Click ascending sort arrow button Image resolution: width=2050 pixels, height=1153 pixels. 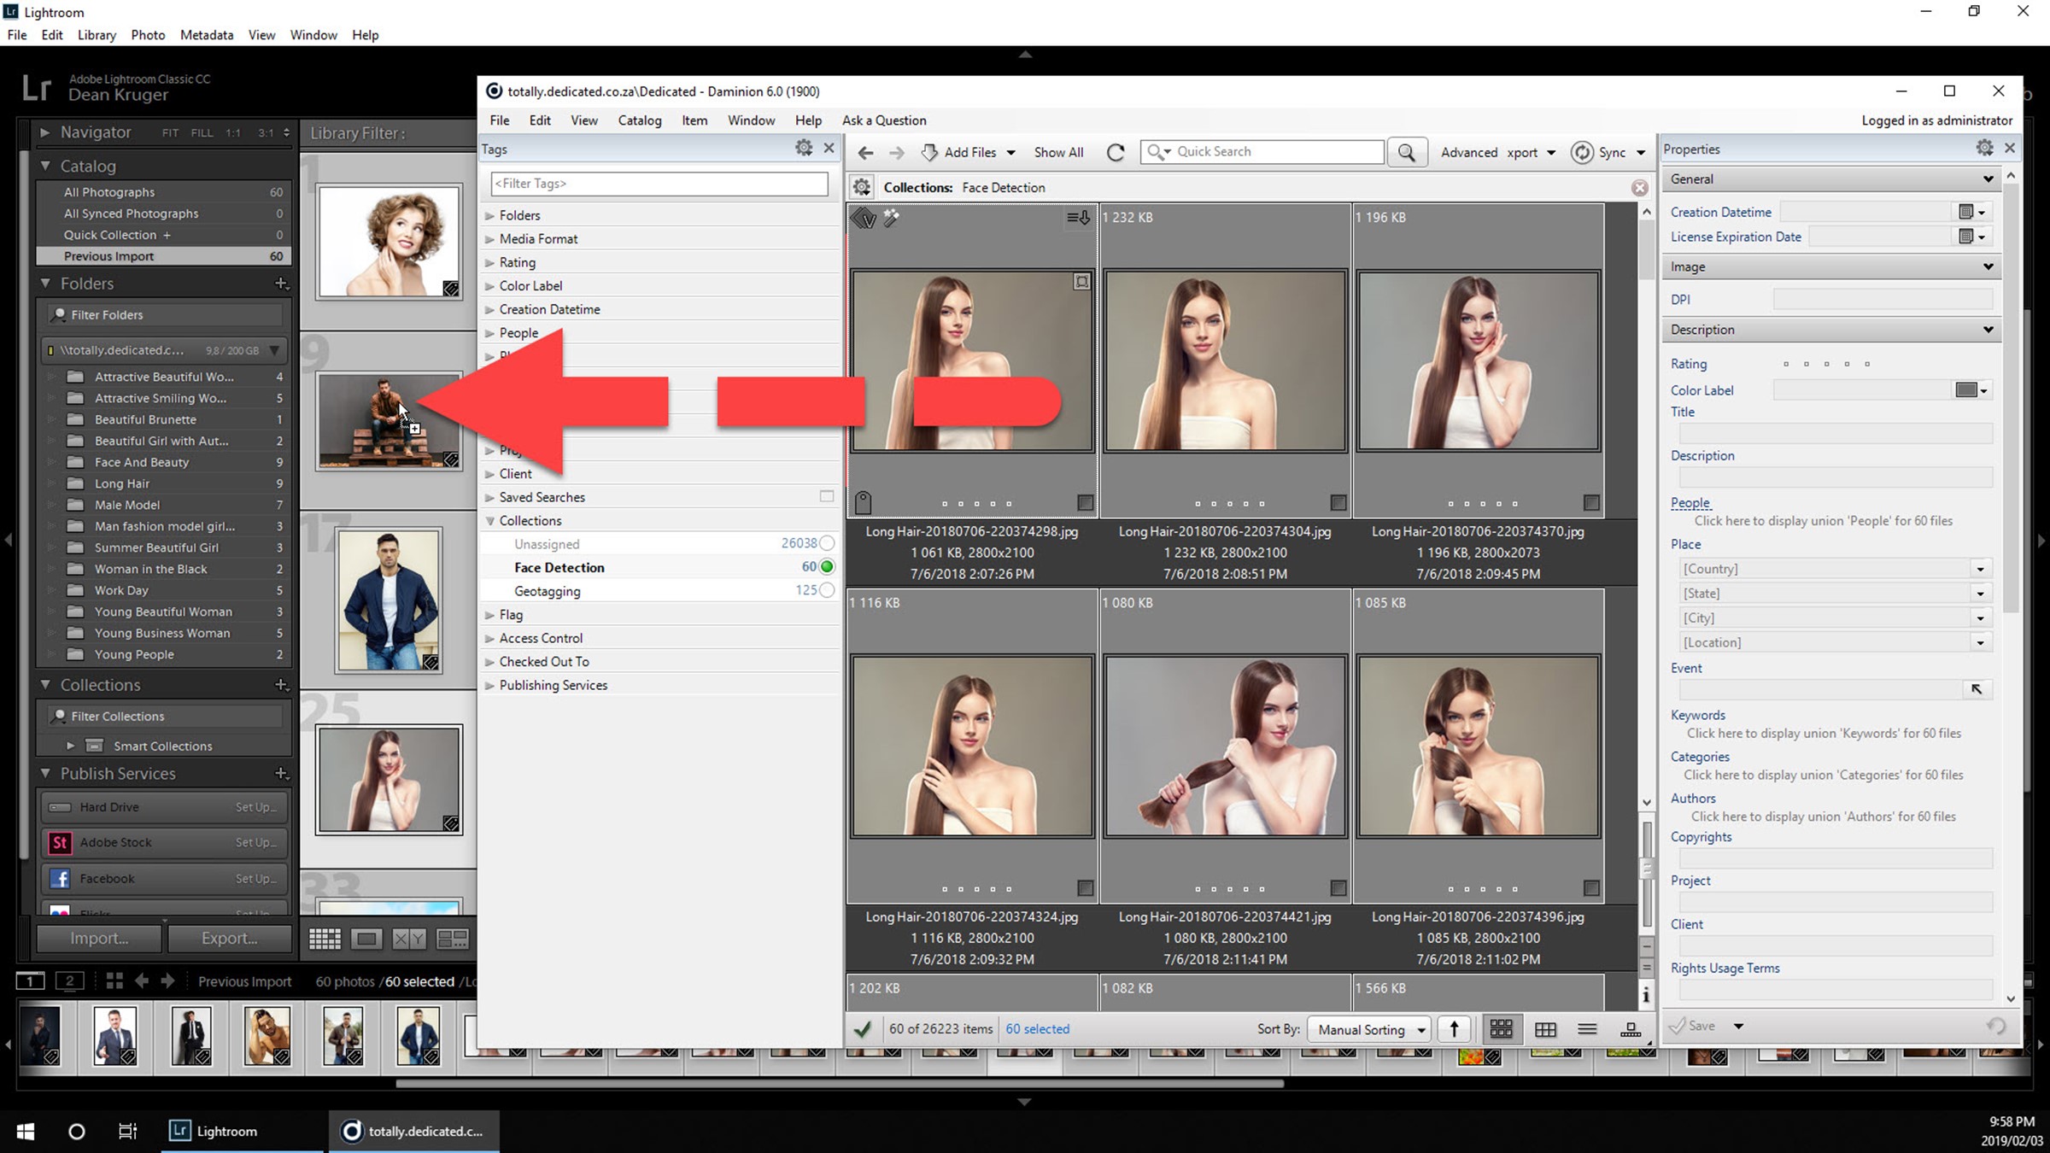[x=1454, y=1029]
